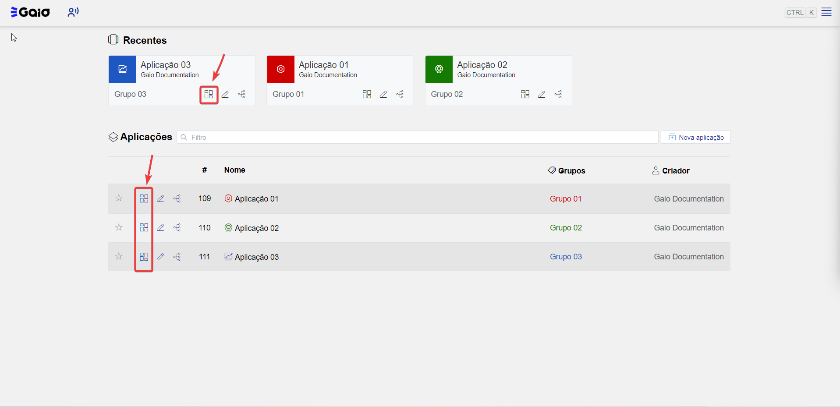Click the Grupo 03 link in table
The height and width of the screenshot is (407, 840).
click(566, 257)
